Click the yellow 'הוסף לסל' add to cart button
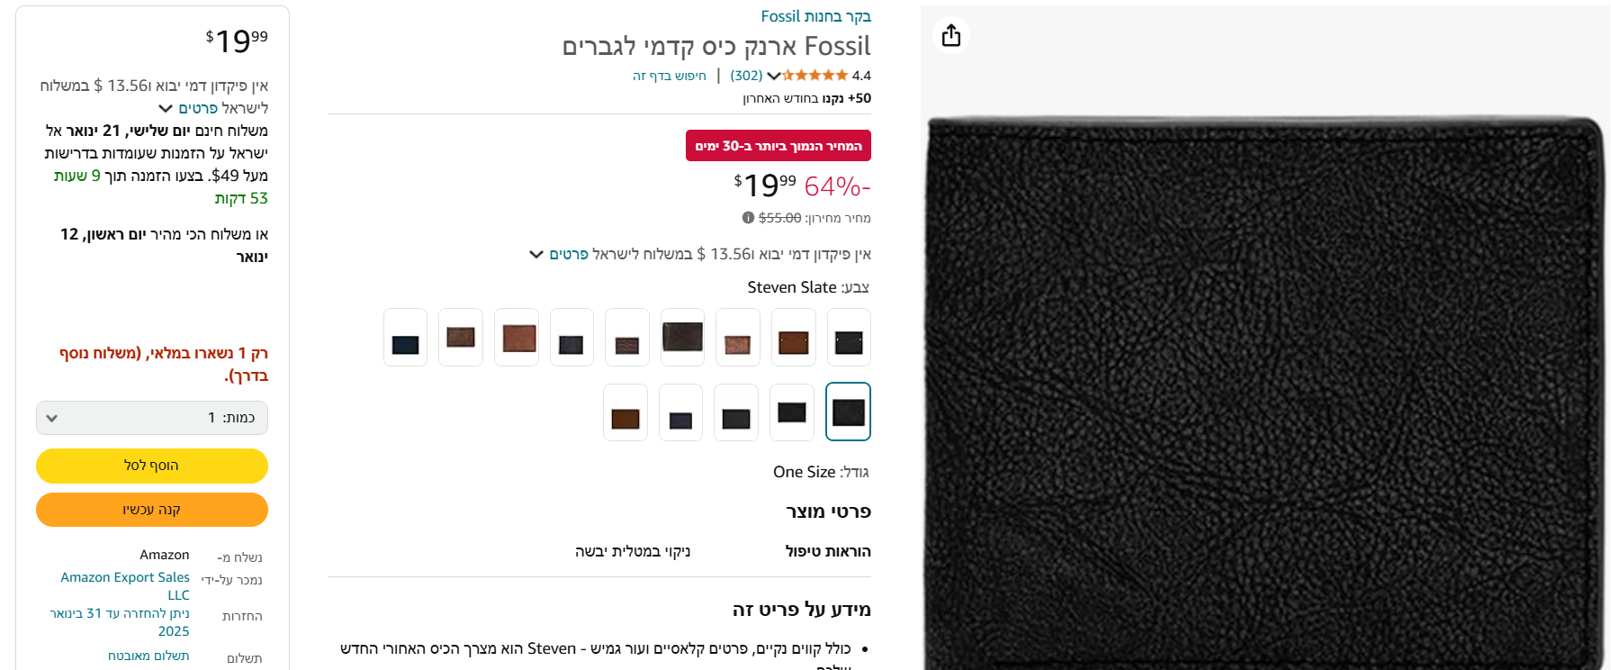Screen dimensions: 1611x670 [152, 466]
